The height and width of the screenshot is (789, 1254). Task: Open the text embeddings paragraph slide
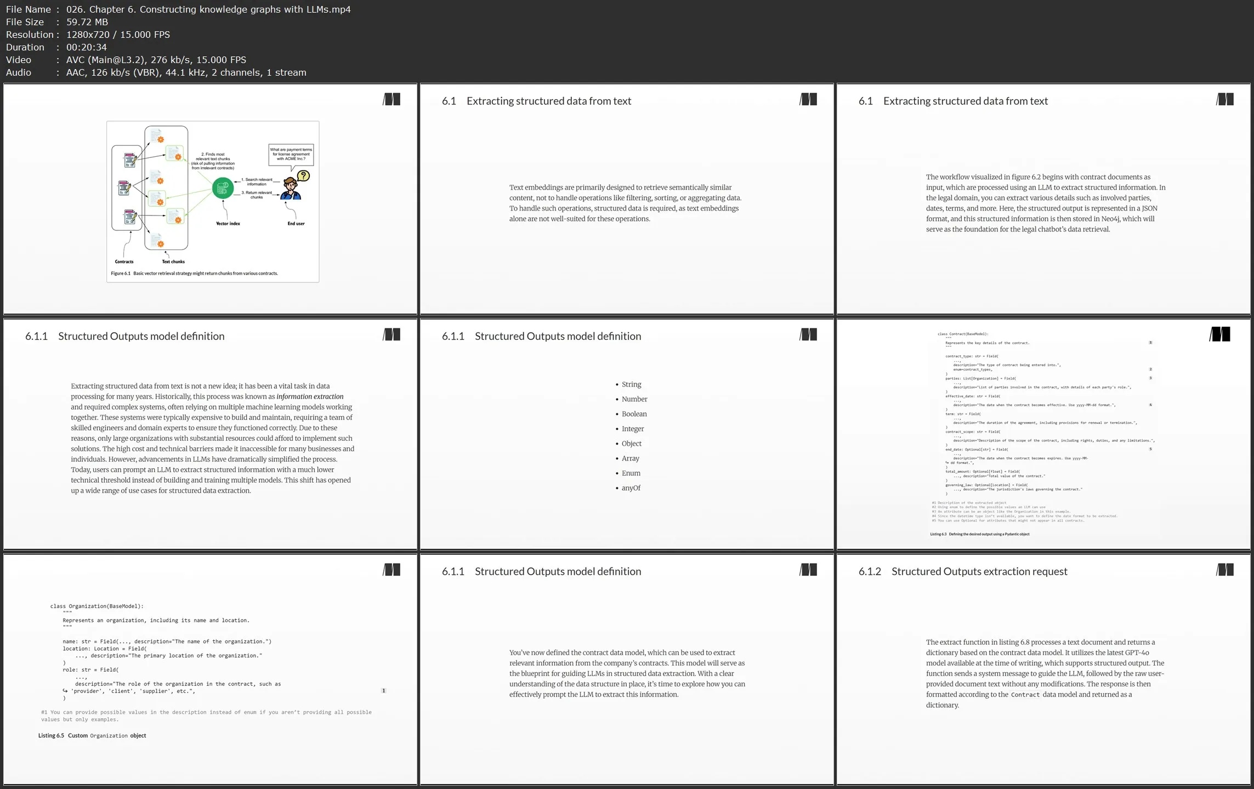coord(626,198)
